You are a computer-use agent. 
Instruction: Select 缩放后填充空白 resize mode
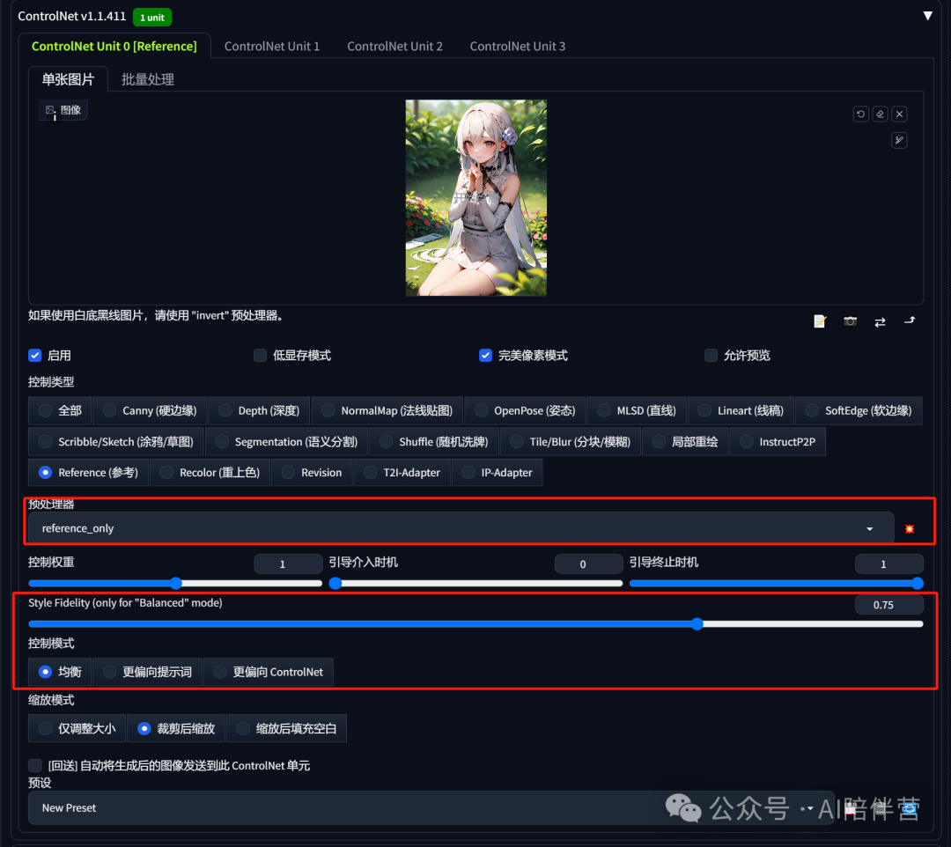pos(286,728)
